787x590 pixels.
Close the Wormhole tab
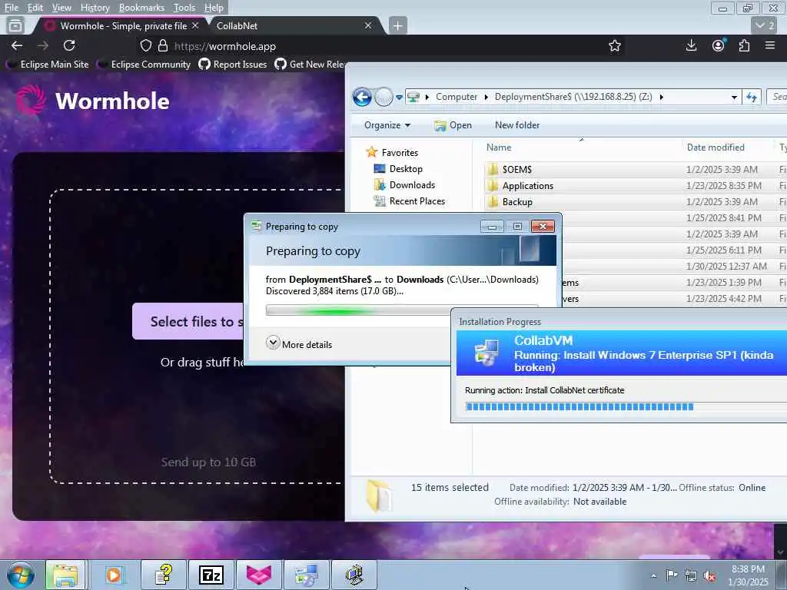tap(195, 25)
